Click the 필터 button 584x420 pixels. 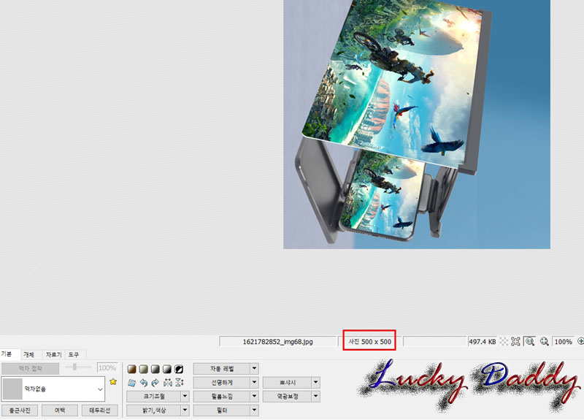pos(222,411)
